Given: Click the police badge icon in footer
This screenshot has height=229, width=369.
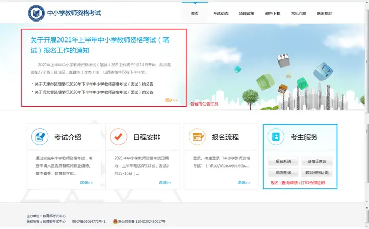Looking at the screenshot, I should click(115, 221).
